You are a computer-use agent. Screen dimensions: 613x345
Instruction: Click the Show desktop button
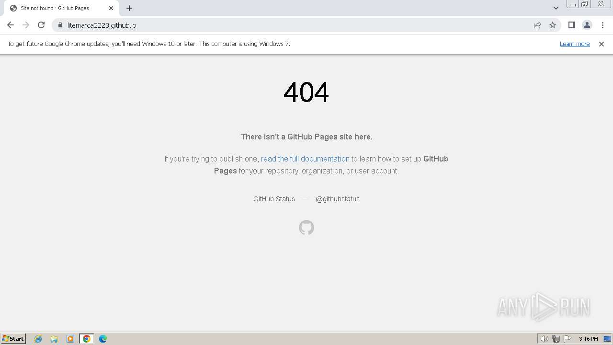tap(608, 339)
